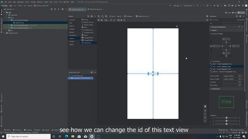Click the id input field in Attributes

(x=232, y=23)
